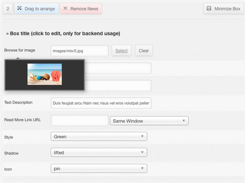Click the Browse for image label
This screenshot has height=183, width=245.
[x=20, y=50]
